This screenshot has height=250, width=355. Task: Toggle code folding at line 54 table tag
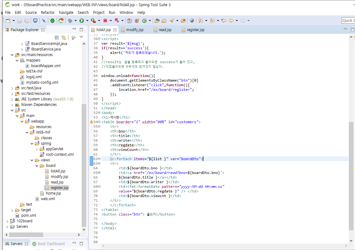(x=99, y=122)
